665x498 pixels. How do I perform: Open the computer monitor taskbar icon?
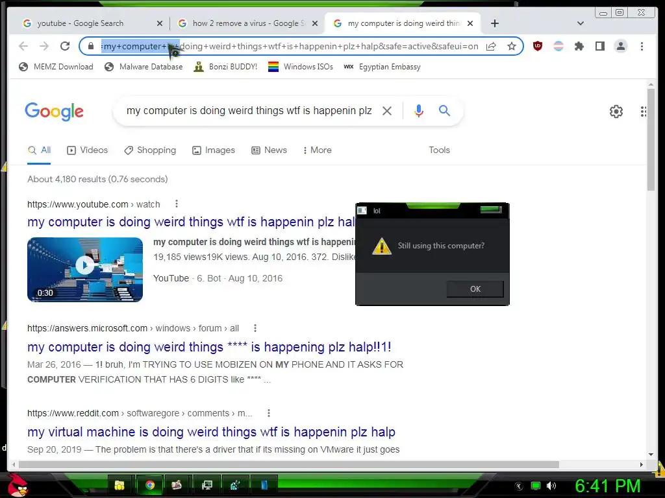tap(207, 485)
